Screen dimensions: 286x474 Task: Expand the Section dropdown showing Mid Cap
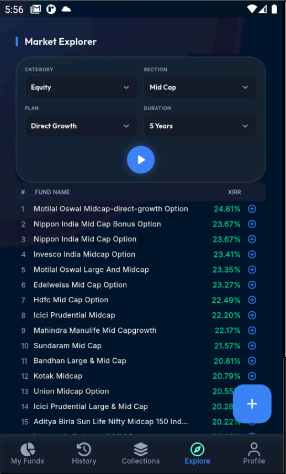pos(200,87)
